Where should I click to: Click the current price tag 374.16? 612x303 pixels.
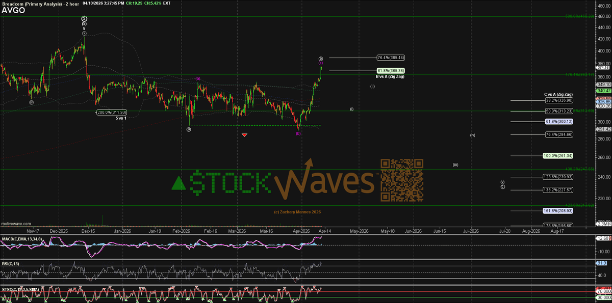[x=603, y=67]
